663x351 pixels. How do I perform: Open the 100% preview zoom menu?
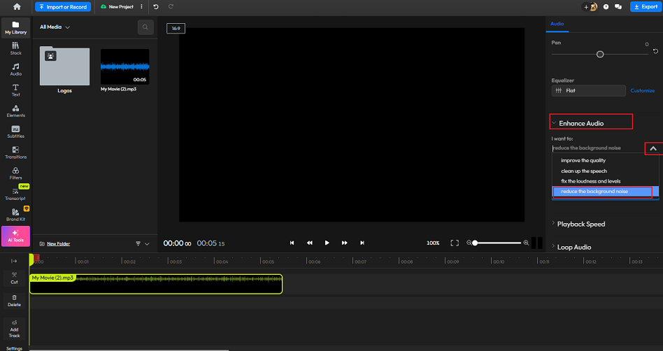point(433,243)
